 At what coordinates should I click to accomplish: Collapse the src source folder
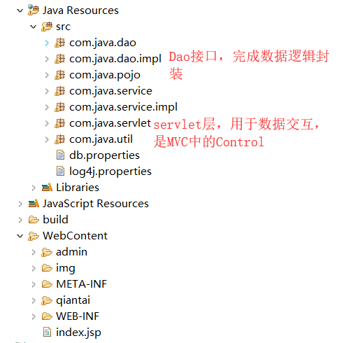coord(34,27)
